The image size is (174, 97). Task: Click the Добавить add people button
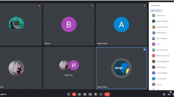(x=157, y=11)
